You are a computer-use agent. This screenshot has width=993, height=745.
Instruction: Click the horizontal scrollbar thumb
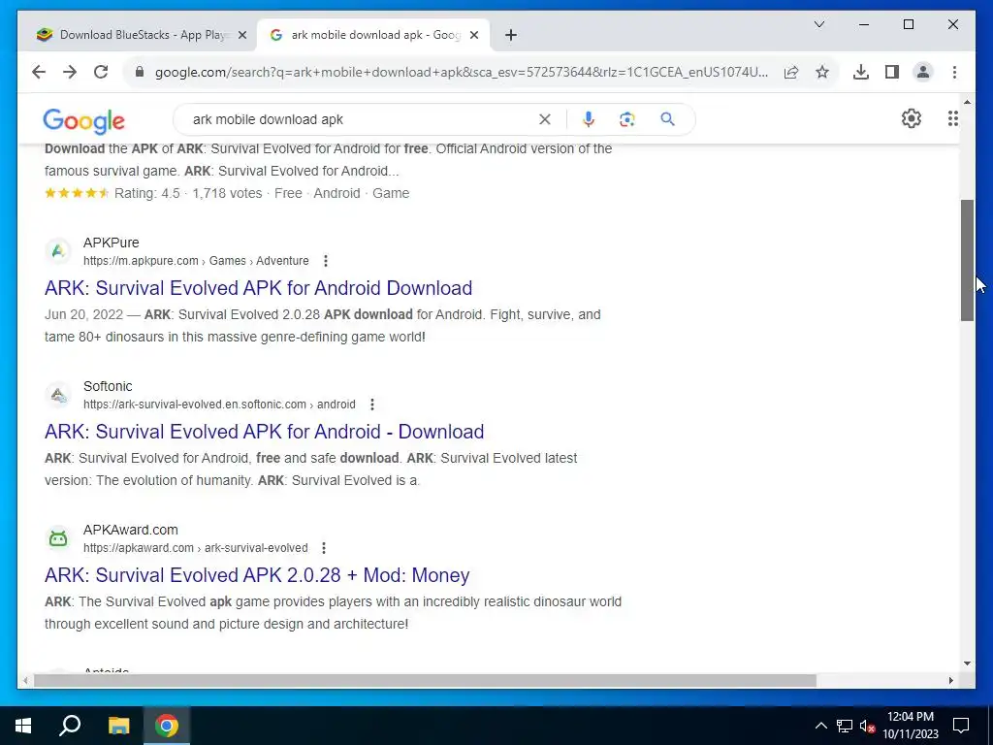425,681
